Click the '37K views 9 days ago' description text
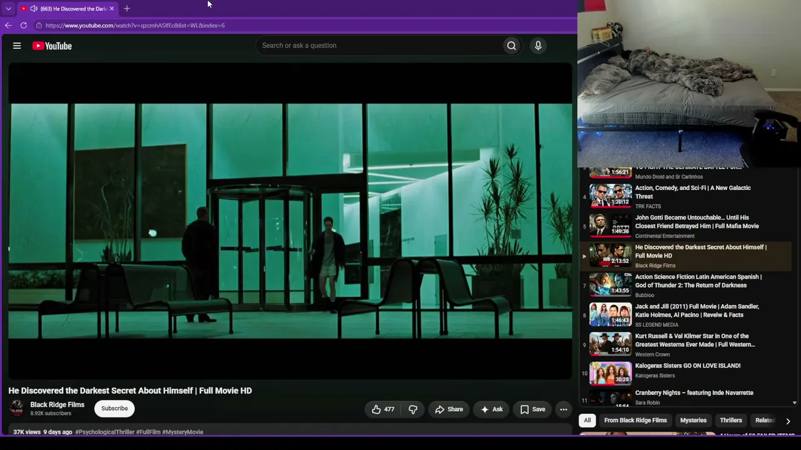Screen dimensions: 801x450 (x=43, y=432)
